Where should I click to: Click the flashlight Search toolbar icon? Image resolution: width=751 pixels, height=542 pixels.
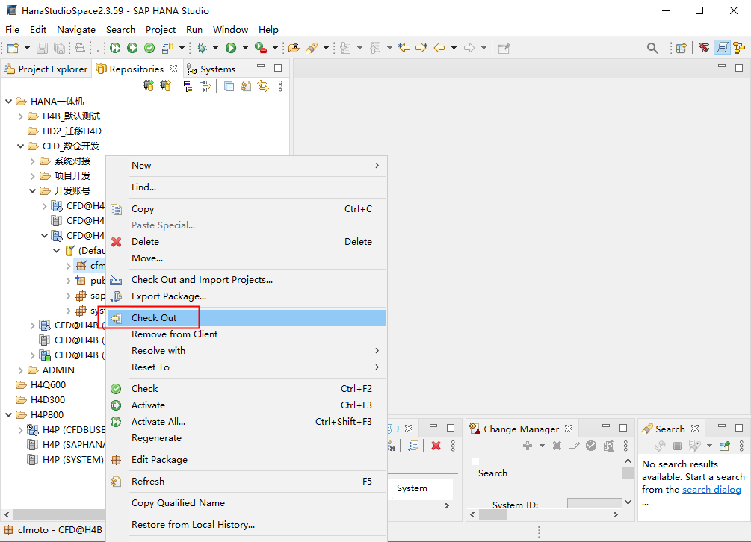click(x=312, y=48)
